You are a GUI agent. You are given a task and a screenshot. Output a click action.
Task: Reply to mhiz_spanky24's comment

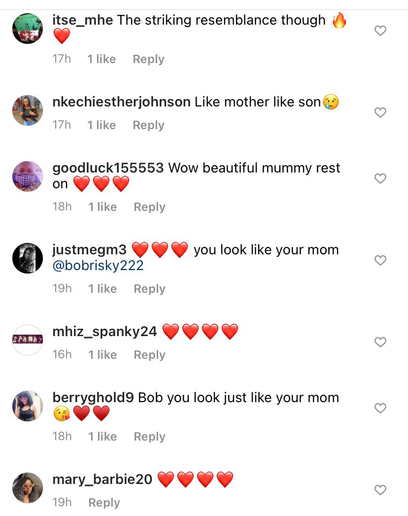click(149, 355)
